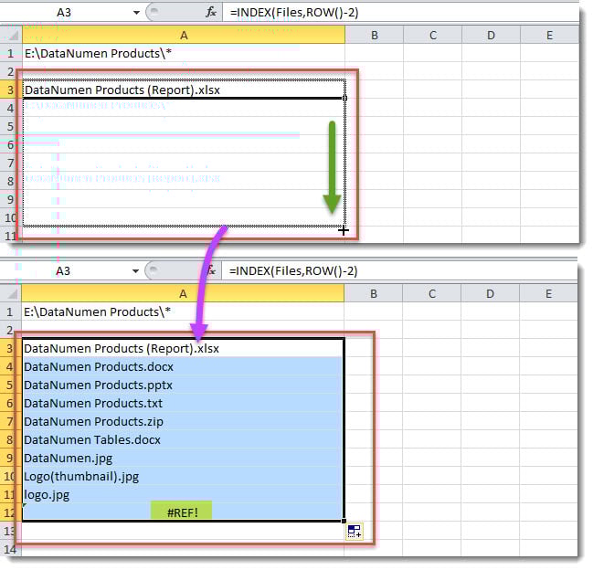
Task: Select the #REF! error cell
Action: 183,512
